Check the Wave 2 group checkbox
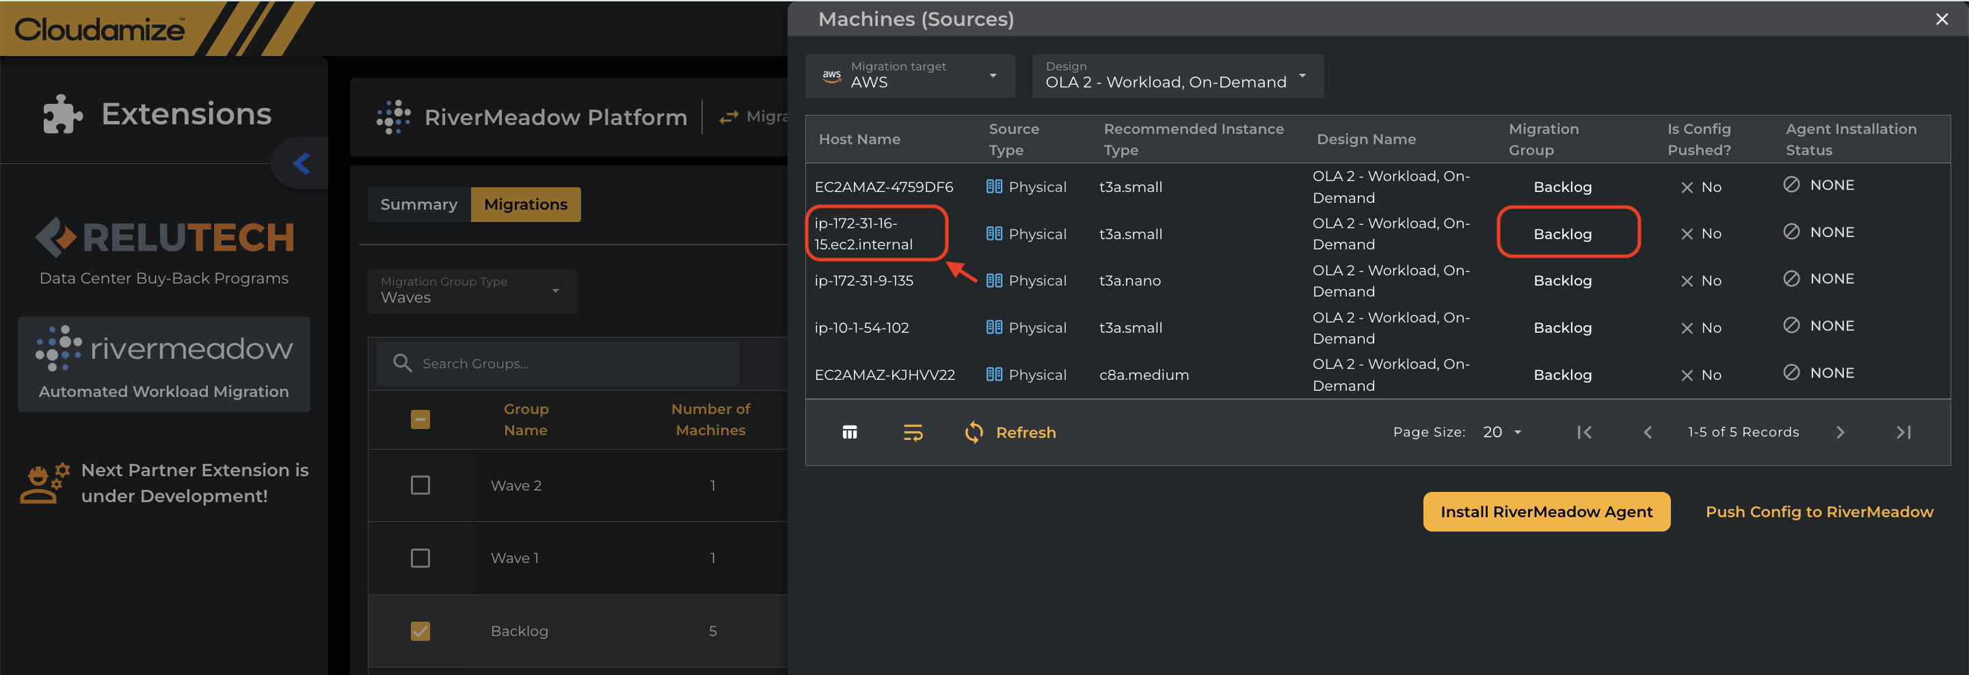Screen dimensions: 1969x675 click(x=420, y=485)
